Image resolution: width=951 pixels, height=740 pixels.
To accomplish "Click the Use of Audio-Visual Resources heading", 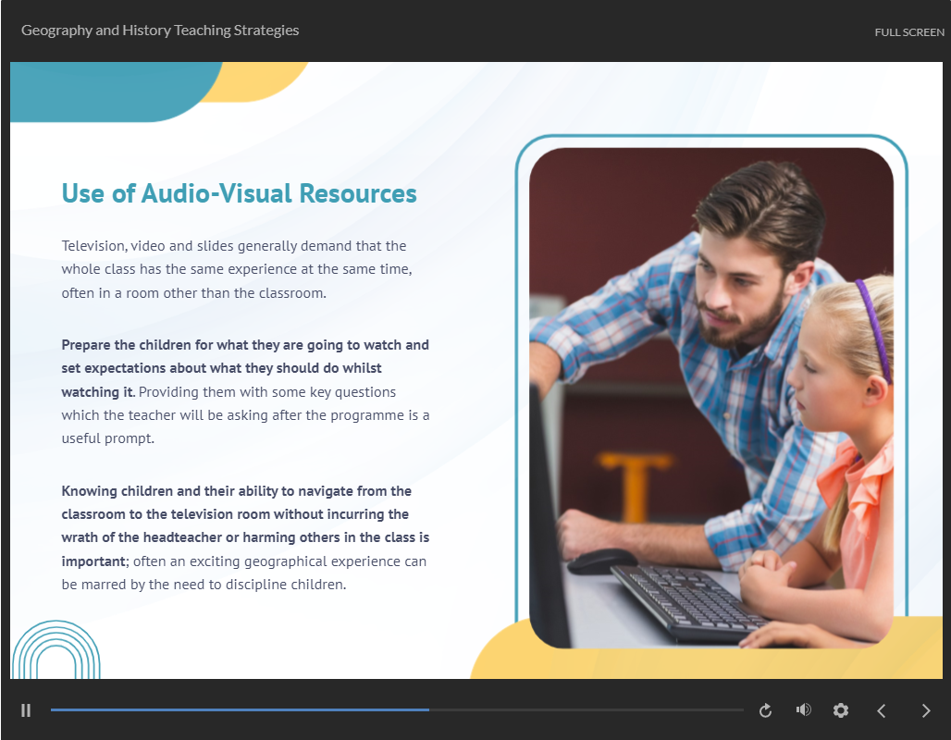I will coord(239,193).
